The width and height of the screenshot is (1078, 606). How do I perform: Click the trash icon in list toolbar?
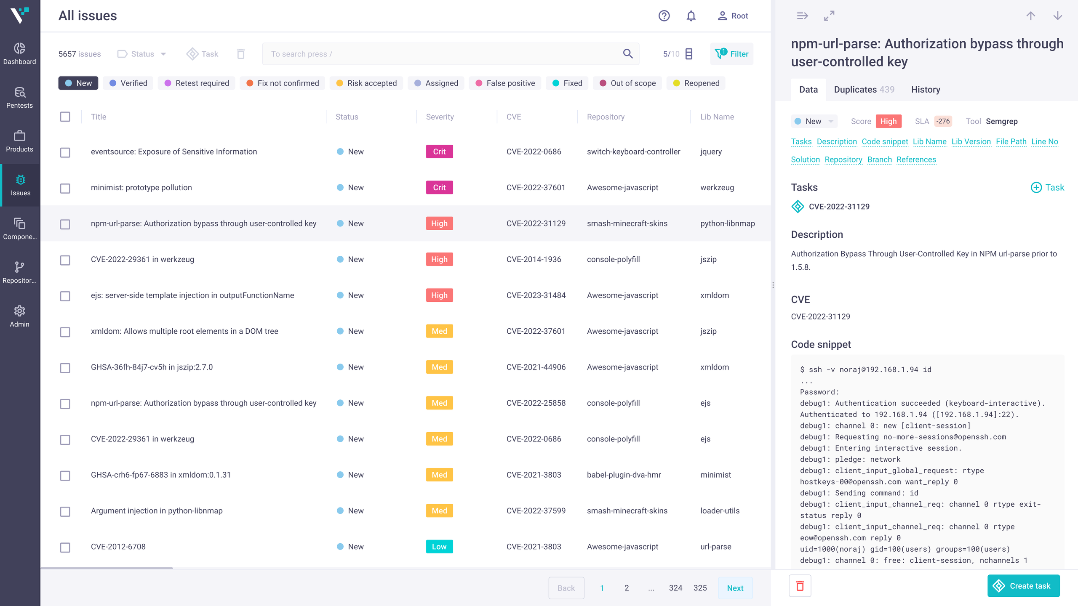click(241, 54)
